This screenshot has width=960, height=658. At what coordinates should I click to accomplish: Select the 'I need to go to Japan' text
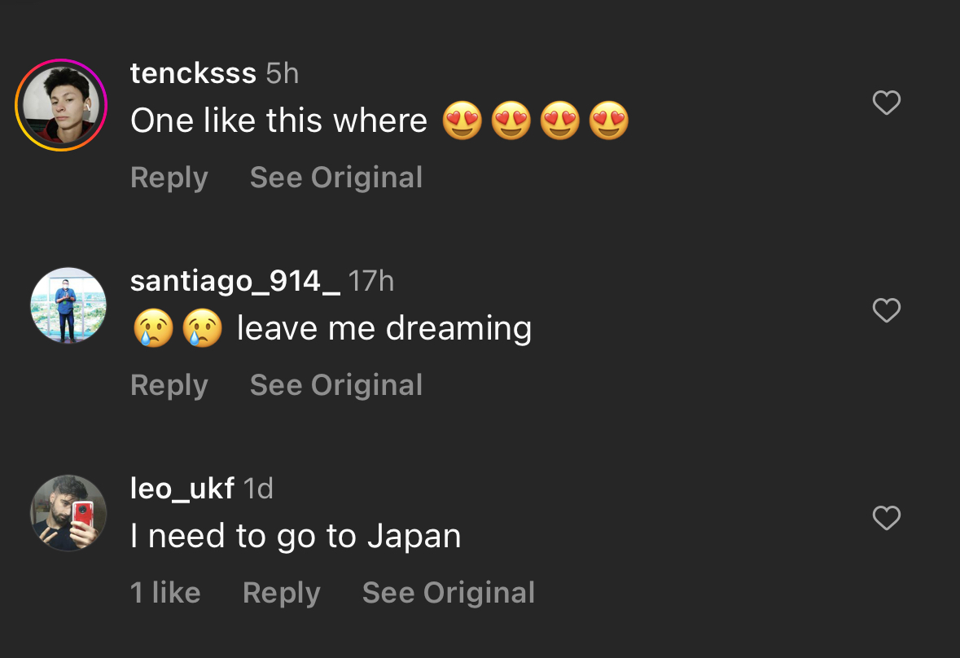[x=296, y=537]
